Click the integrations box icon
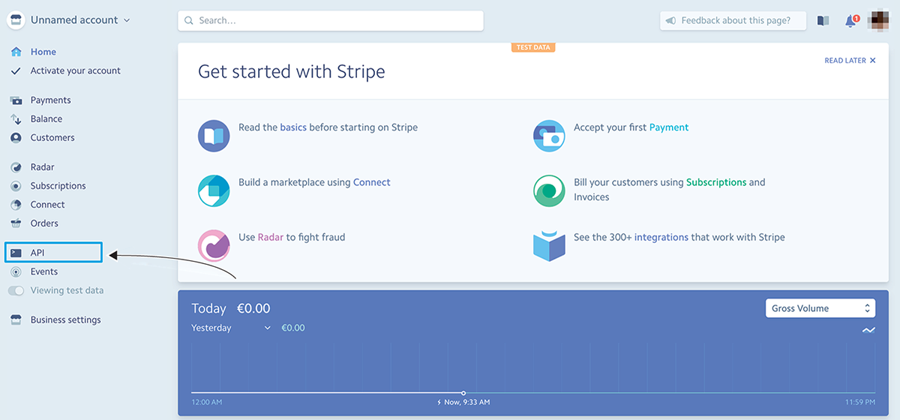The image size is (900, 420). (549, 245)
